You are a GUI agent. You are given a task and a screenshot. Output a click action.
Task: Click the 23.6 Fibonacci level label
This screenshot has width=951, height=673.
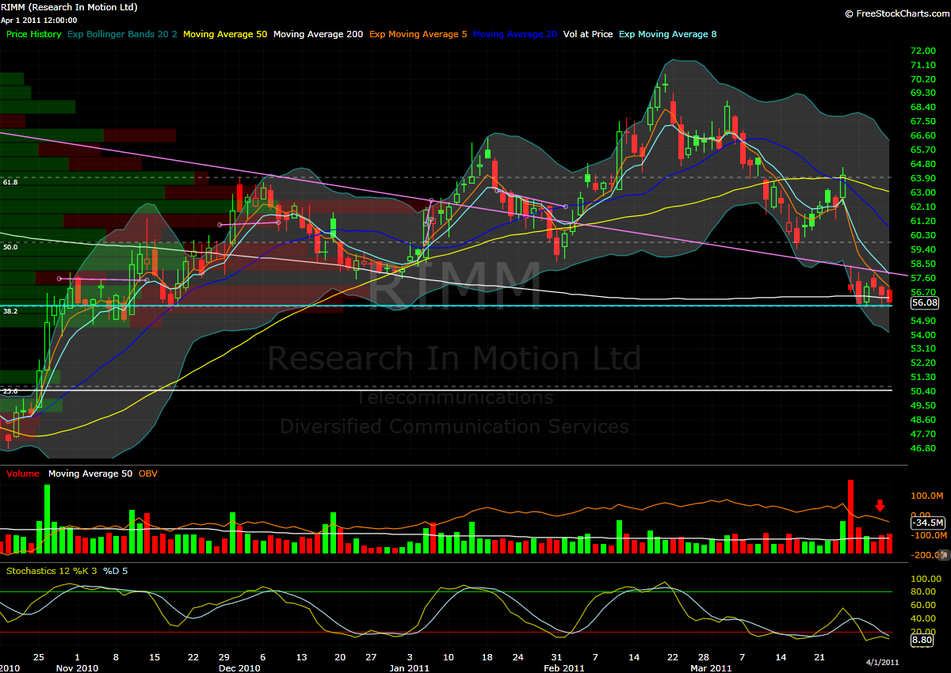click(10, 391)
